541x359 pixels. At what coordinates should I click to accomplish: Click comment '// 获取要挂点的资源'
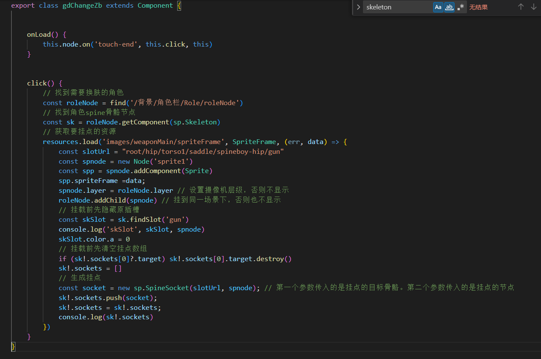[x=79, y=132]
